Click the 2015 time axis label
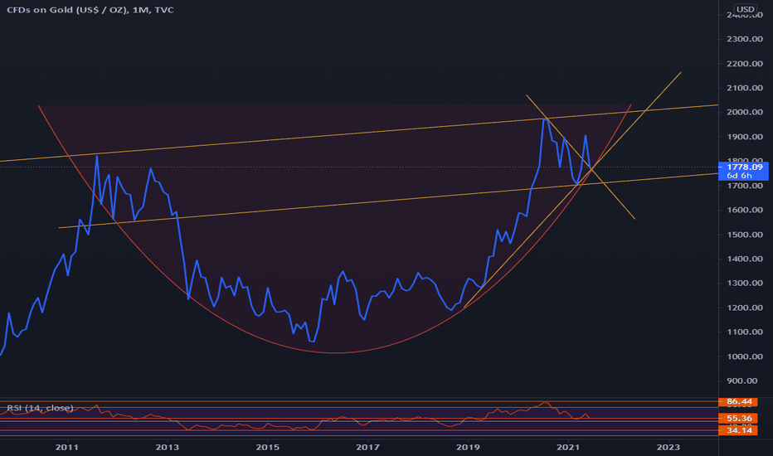 click(267, 447)
